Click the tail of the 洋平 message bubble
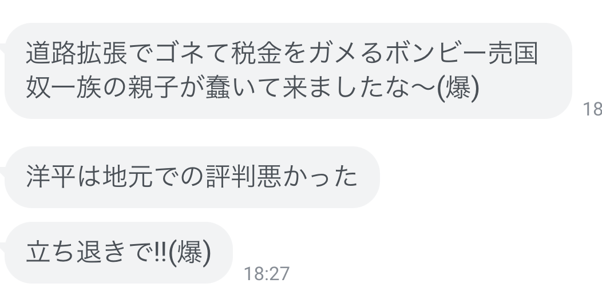 coord(2,172)
